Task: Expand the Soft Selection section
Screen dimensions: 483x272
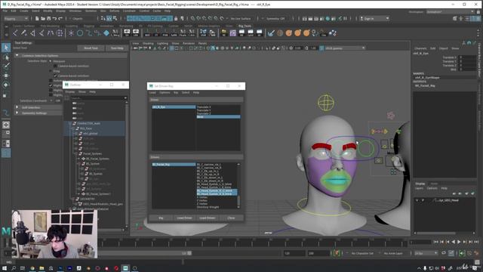Action: (17, 107)
